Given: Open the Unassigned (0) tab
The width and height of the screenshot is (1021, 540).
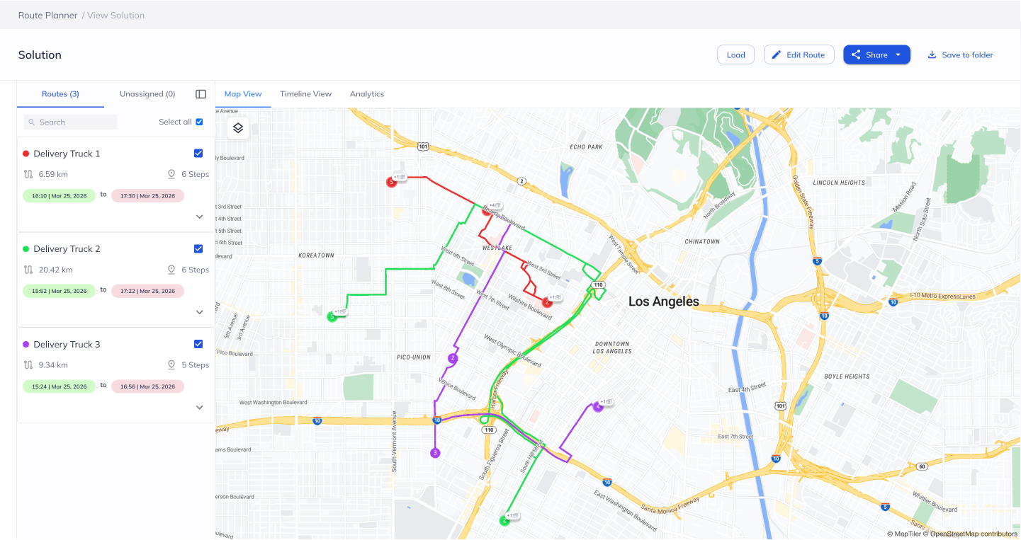Looking at the screenshot, I should tap(147, 94).
